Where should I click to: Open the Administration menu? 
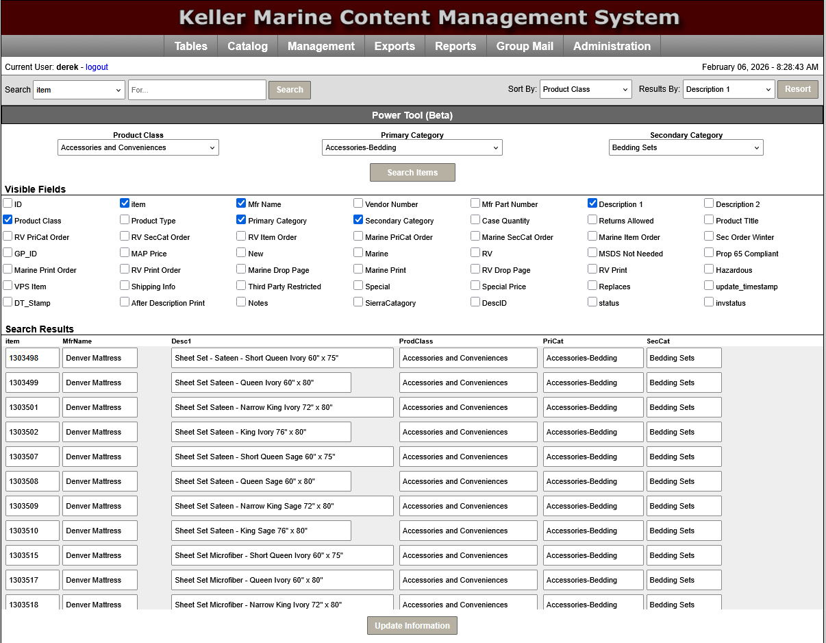(612, 46)
